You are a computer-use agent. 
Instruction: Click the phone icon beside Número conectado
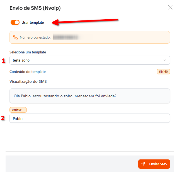pos(15,37)
